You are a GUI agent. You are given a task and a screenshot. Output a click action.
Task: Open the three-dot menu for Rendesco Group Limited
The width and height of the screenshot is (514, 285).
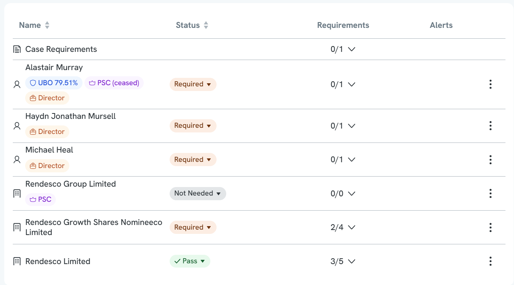(490, 194)
